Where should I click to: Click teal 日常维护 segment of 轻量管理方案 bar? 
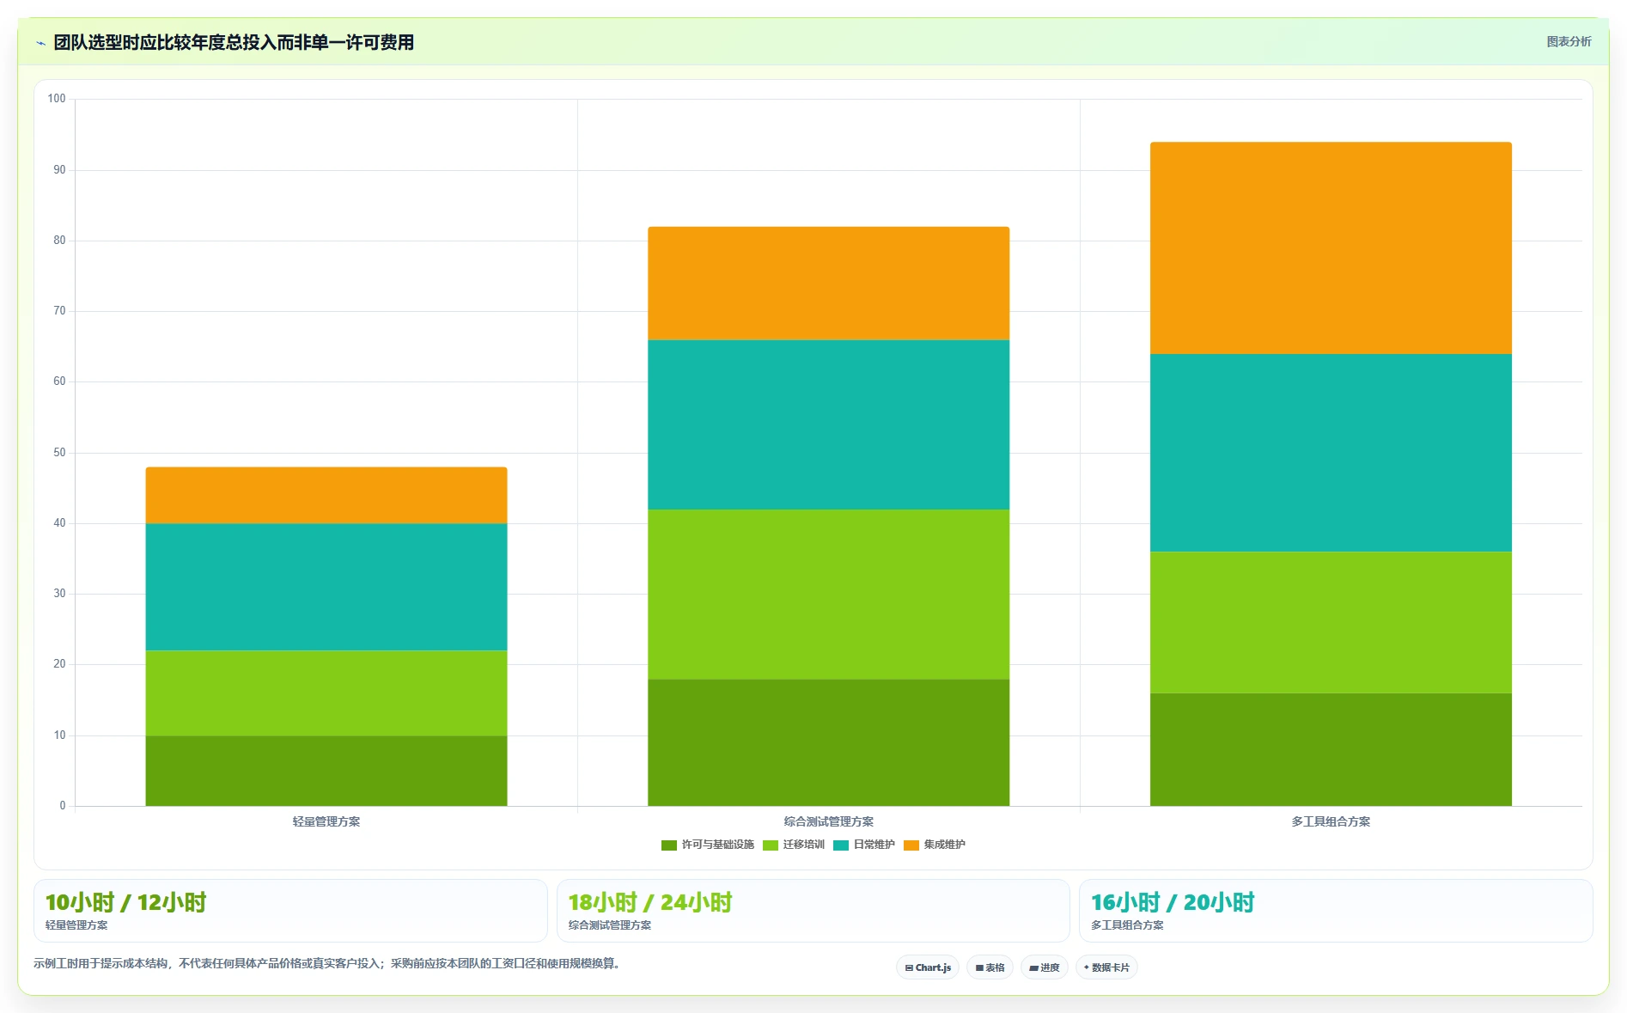click(x=326, y=587)
